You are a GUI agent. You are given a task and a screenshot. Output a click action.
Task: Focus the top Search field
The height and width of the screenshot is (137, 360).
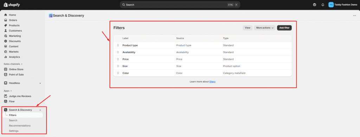coord(180,5)
